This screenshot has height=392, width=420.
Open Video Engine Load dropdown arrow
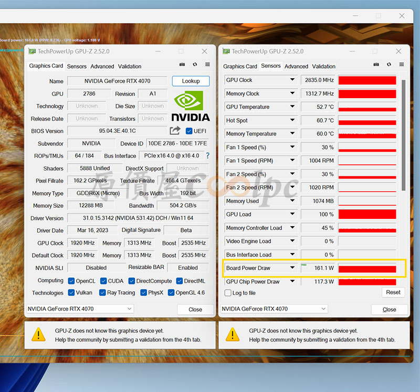pos(292,241)
